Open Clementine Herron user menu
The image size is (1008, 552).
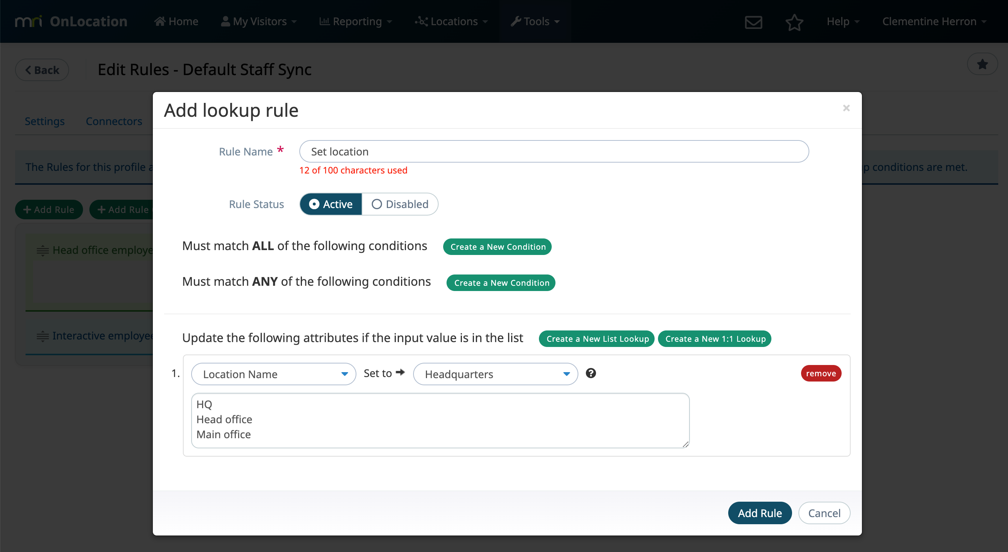(x=934, y=21)
